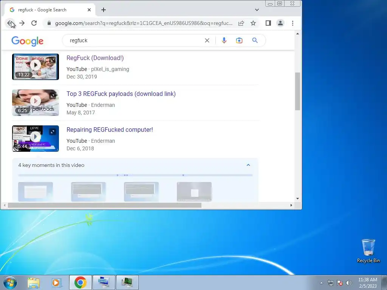Minimize the Chrome window
The width and height of the screenshot is (387, 290).
pos(270,3)
